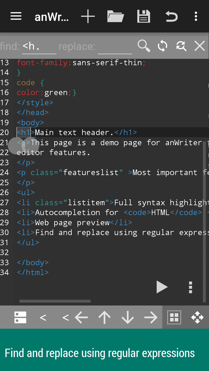The image size is (209, 371).
Task: Open the three-dot overflow menu
Action: pyautogui.click(x=196, y=16)
